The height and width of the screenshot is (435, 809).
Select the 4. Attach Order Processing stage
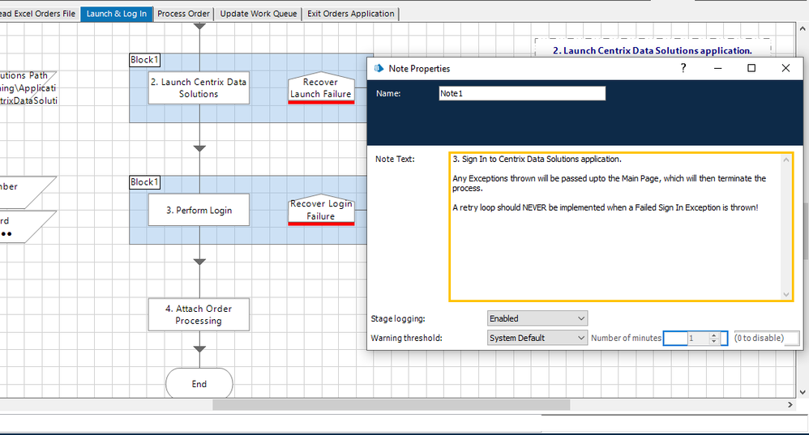pyautogui.click(x=199, y=314)
